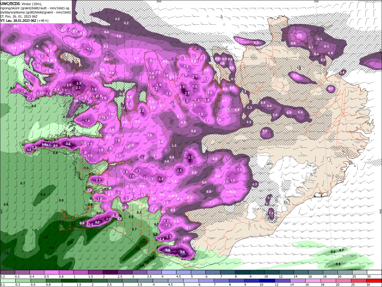Select the darkest purple snow legend swatch labeled 2
This screenshot has height=287, width=382.
pos(110,272)
